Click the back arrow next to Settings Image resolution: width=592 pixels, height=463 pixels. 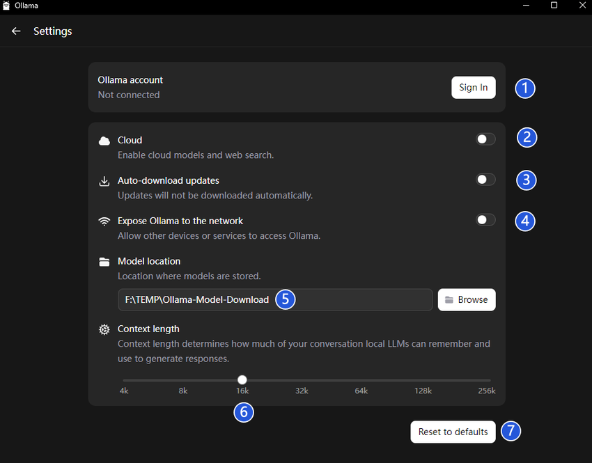[16, 31]
